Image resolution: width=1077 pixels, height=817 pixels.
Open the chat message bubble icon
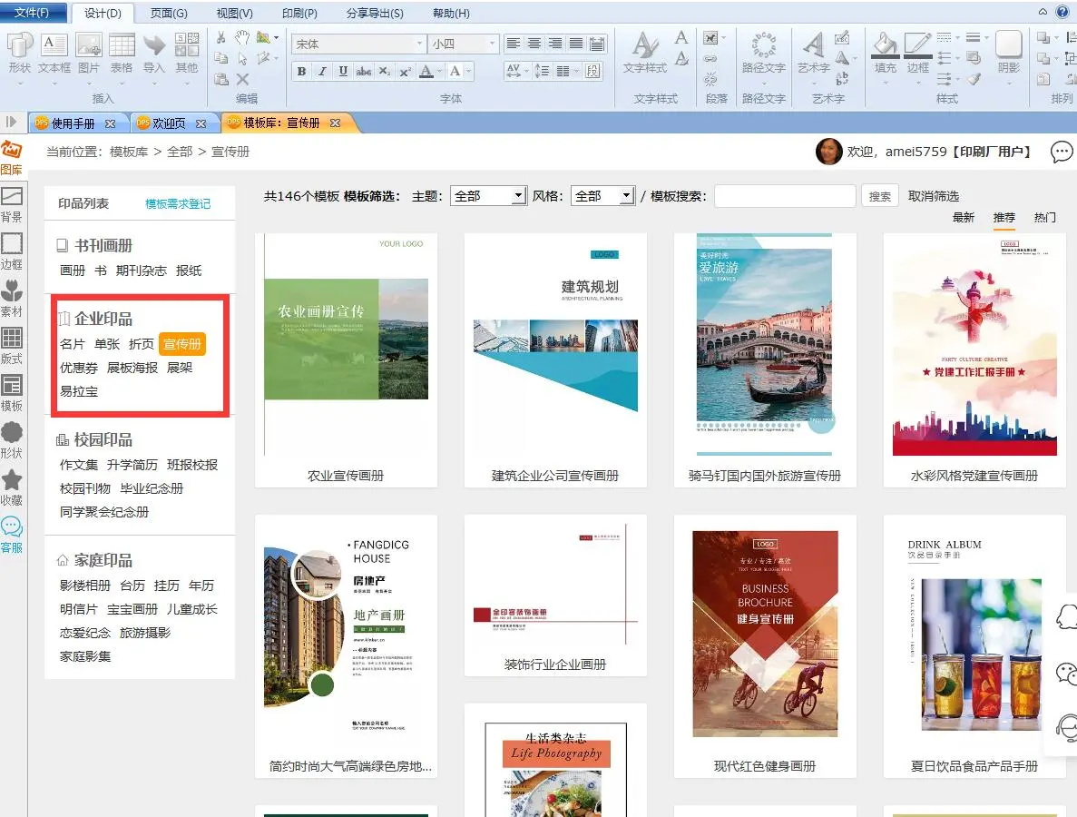click(x=1061, y=152)
